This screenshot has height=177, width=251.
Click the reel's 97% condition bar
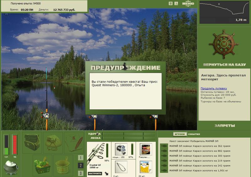[x=132, y=149]
